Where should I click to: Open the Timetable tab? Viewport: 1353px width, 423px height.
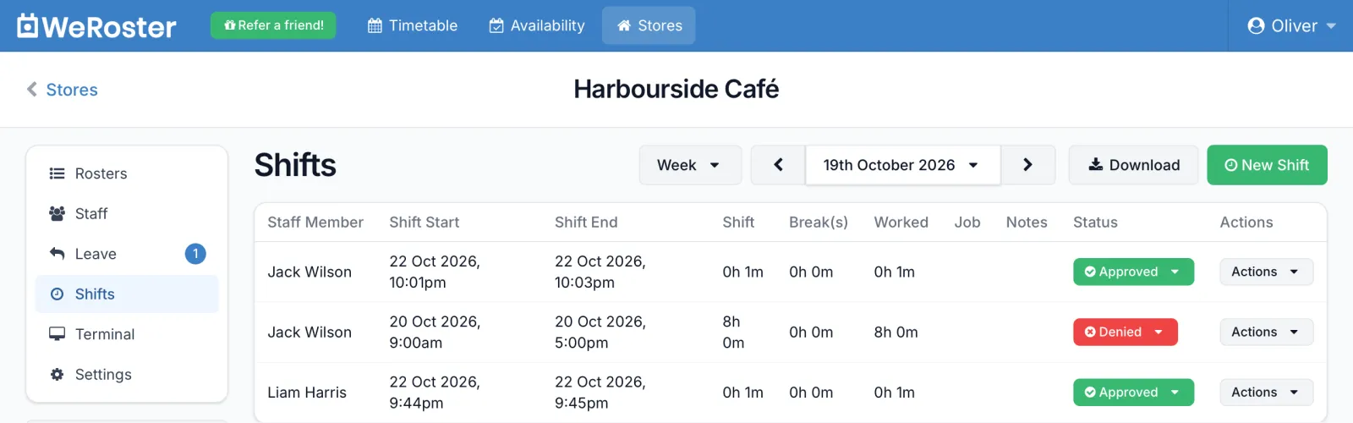[413, 25]
